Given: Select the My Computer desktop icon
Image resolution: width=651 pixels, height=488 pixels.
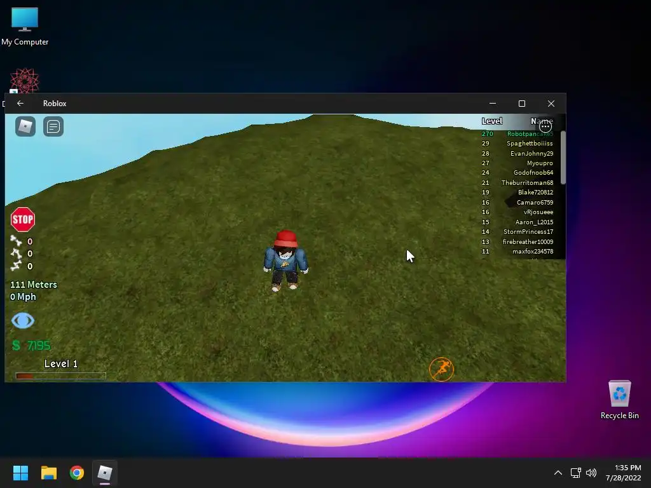Looking at the screenshot, I should (x=25, y=27).
